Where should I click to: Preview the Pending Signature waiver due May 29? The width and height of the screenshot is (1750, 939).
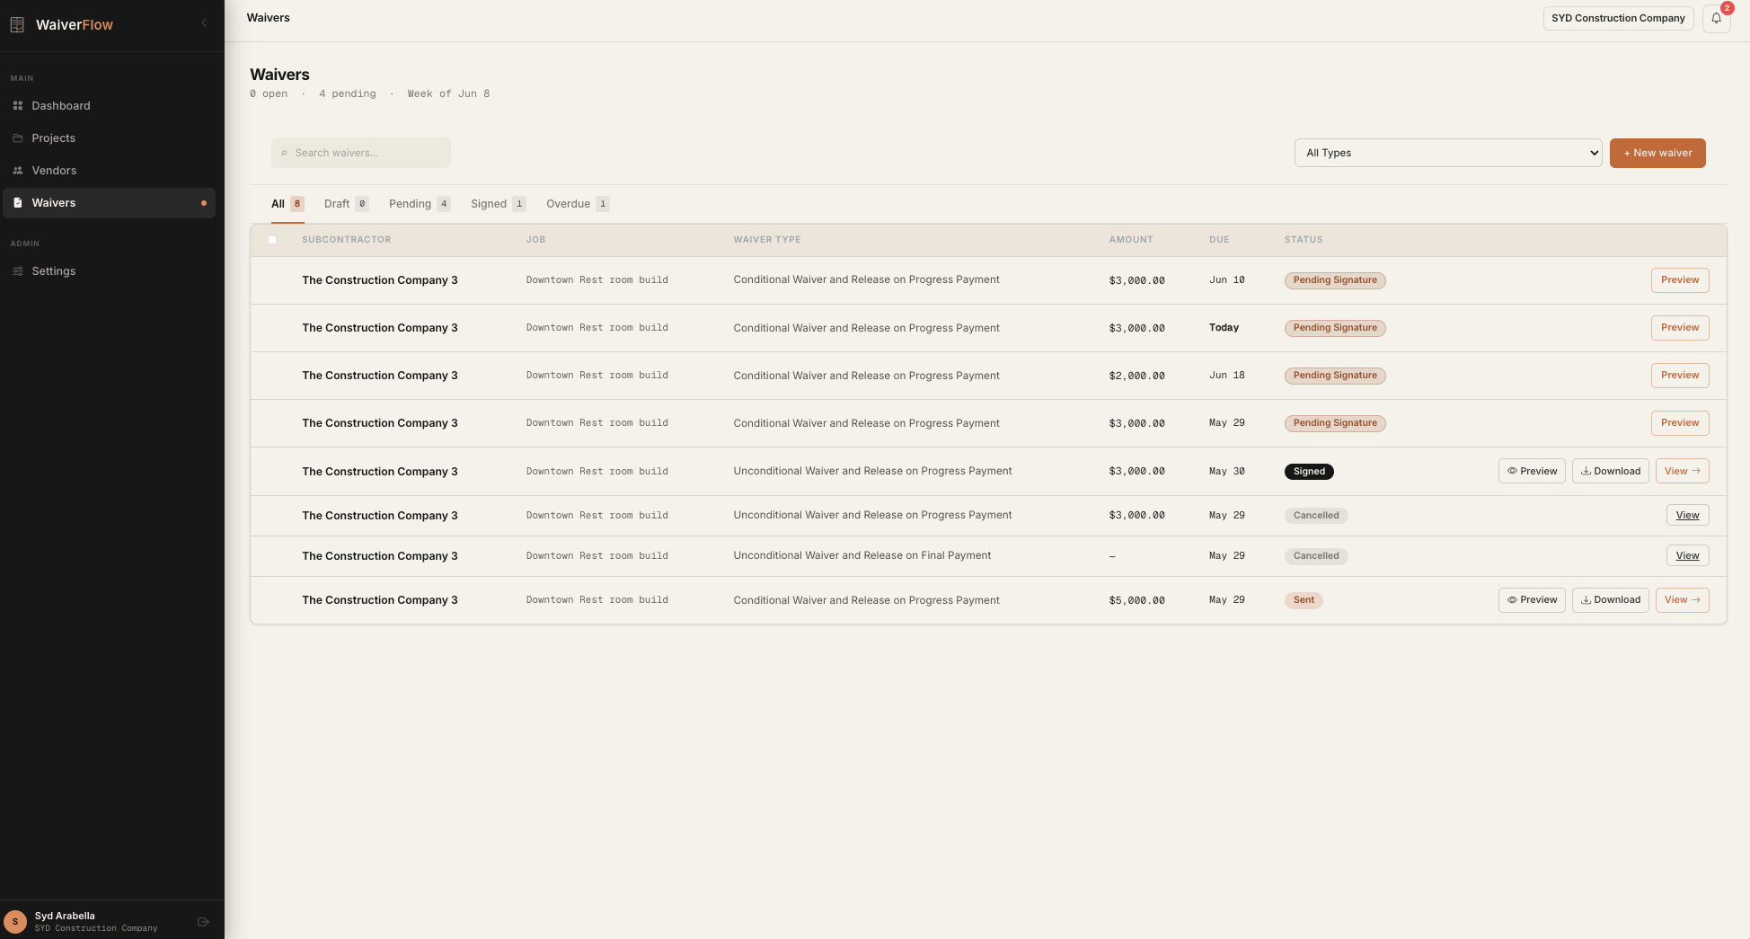tap(1680, 423)
